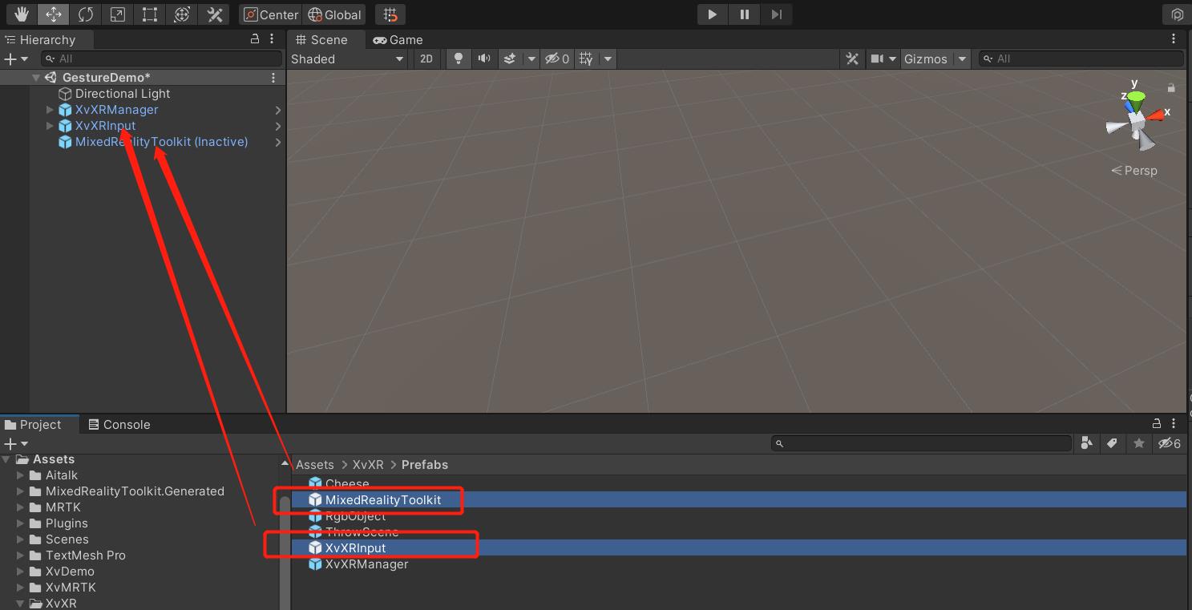Toggle the Gizmos button
The width and height of the screenshot is (1192, 610).
(926, 59)
